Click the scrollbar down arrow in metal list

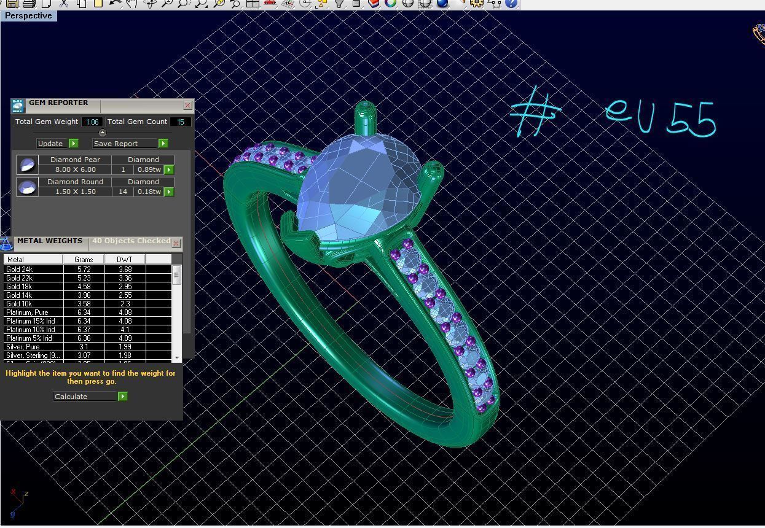177,357
